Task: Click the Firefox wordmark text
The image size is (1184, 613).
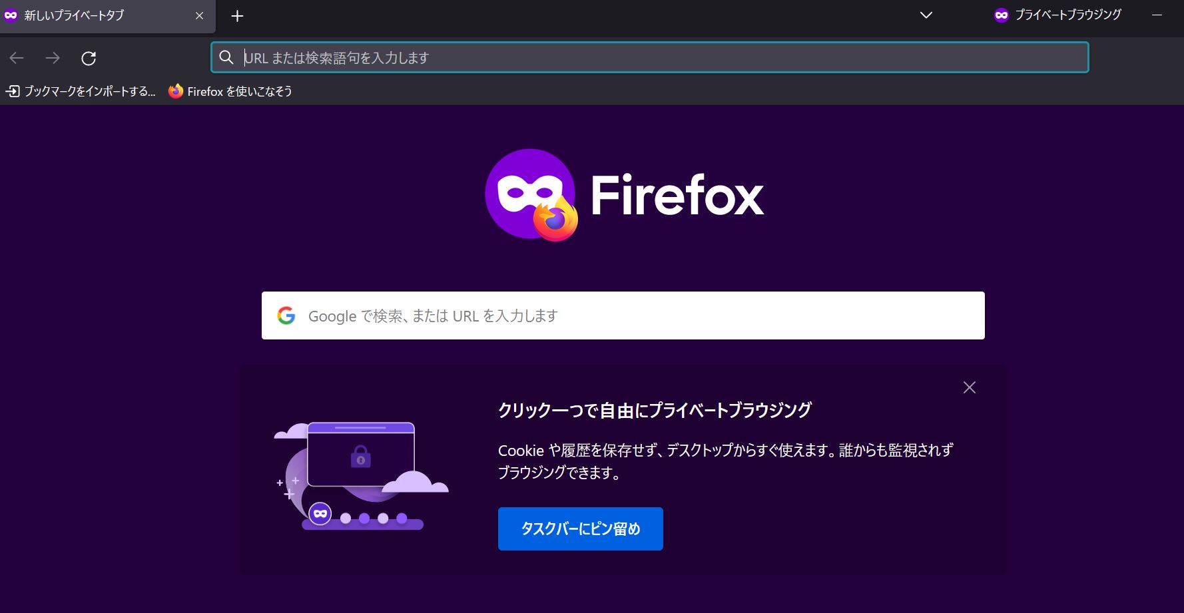Action: pyautogui.click(x=677, y=195)
